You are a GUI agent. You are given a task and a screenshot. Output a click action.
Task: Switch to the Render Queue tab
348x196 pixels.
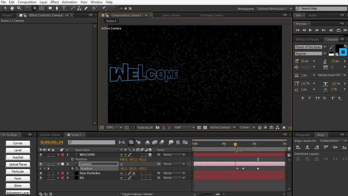click(50, 135)
